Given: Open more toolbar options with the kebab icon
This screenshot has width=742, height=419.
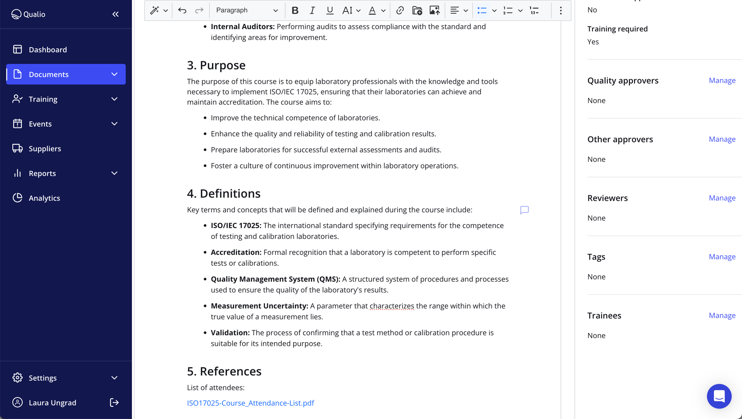Looking at the screenshot, I should coord(561,10).
